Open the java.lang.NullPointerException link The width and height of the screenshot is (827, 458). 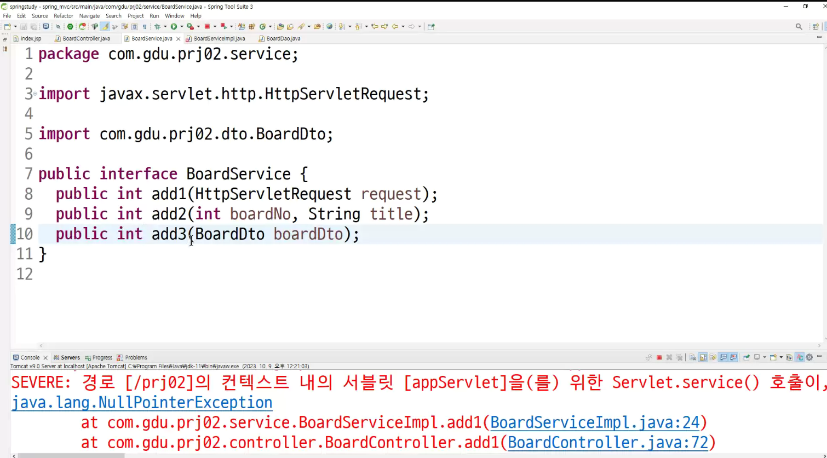142,403
